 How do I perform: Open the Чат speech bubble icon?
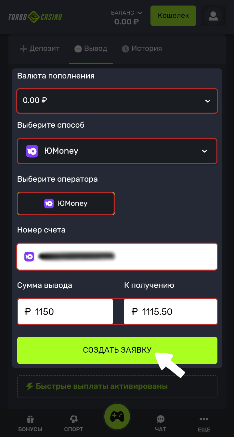coord(161,419)
